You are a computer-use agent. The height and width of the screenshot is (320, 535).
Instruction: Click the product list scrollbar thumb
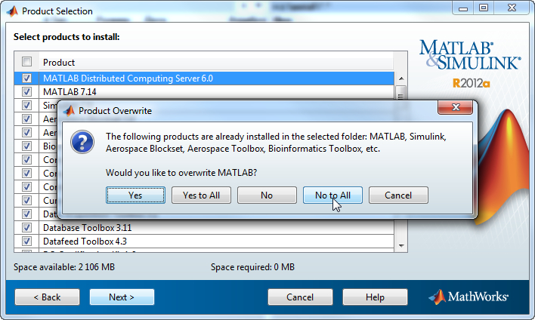pyautogui.click(x=401, y=93)
